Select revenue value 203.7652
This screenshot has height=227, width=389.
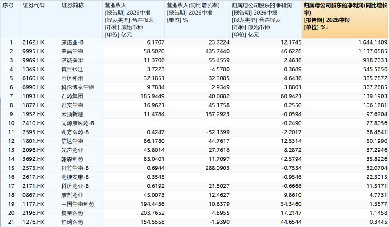pyautogui.click(x=153, y=213)
